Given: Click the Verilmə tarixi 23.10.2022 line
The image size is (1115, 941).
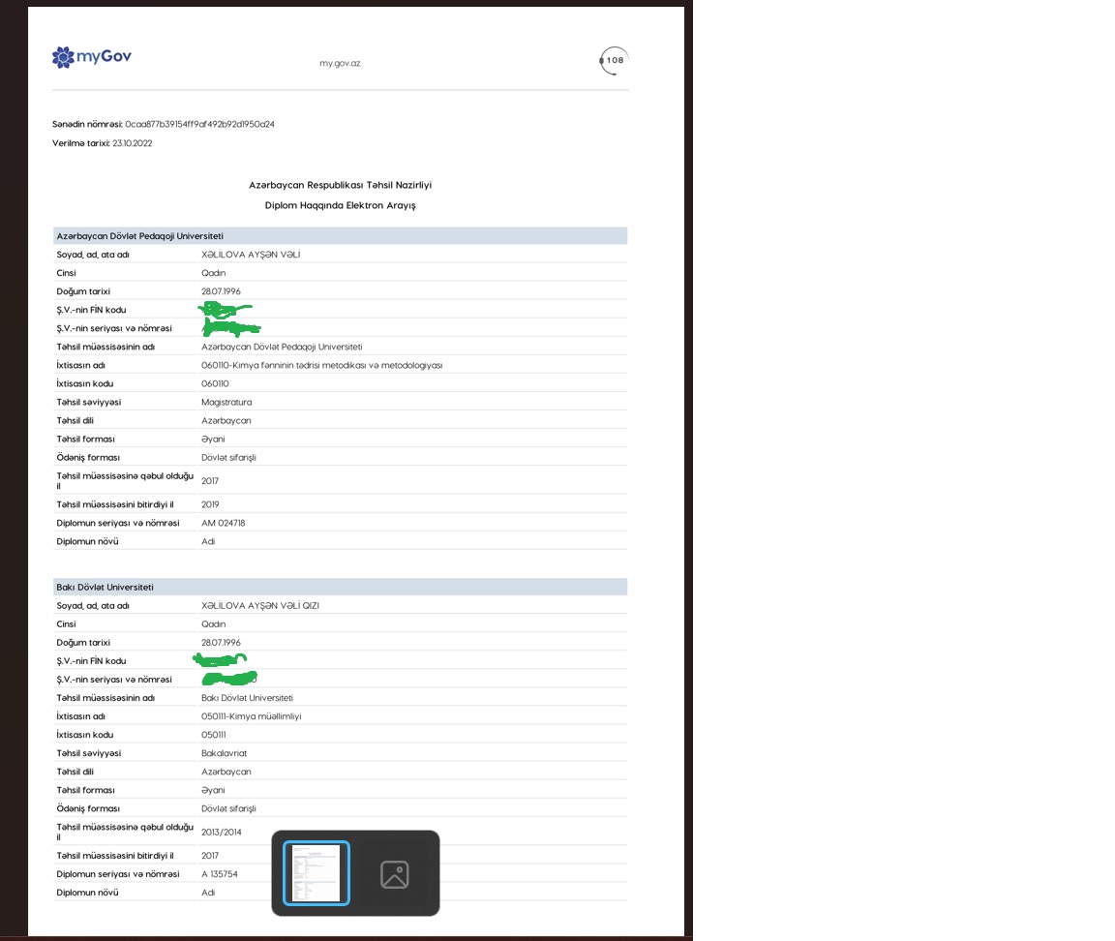Looking at the screenshot, I should tap(103, 143).
